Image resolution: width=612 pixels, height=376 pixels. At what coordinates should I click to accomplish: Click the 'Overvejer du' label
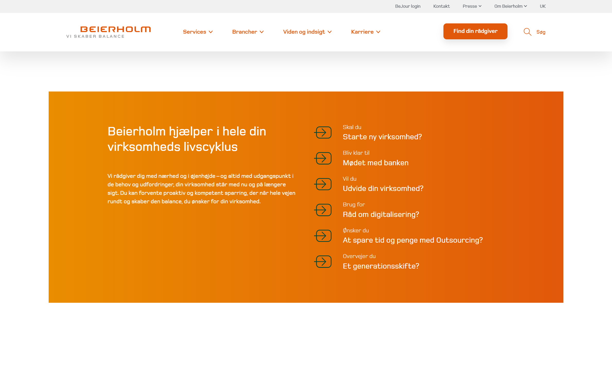point(359,256)
